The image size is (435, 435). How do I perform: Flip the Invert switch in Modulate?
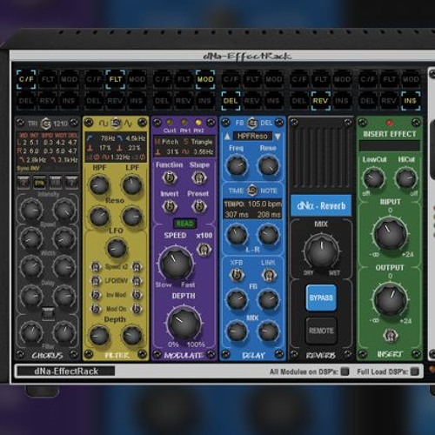(x=170, y=206)
